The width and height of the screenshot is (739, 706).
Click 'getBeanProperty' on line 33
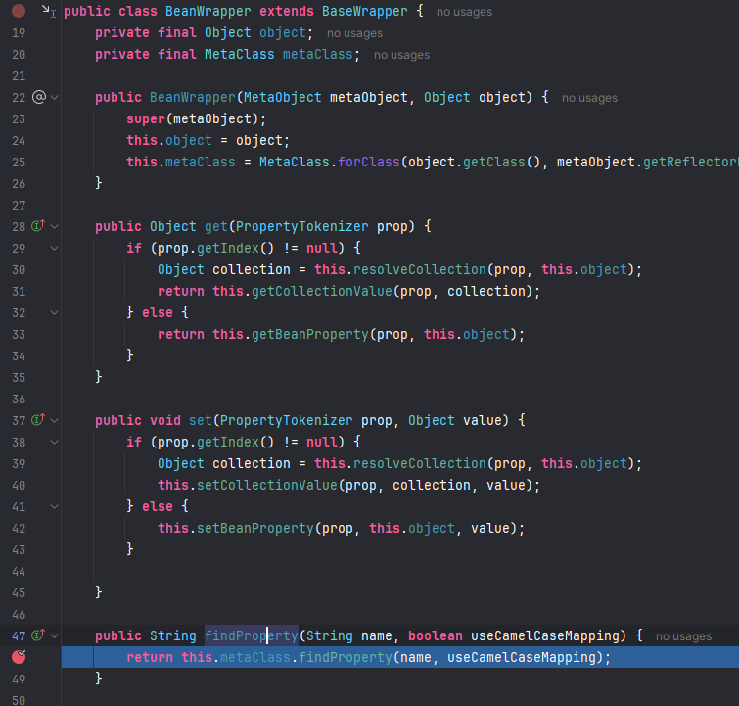309,334
